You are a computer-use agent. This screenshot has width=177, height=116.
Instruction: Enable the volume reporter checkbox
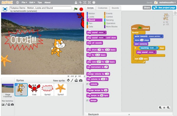[87, 84]
